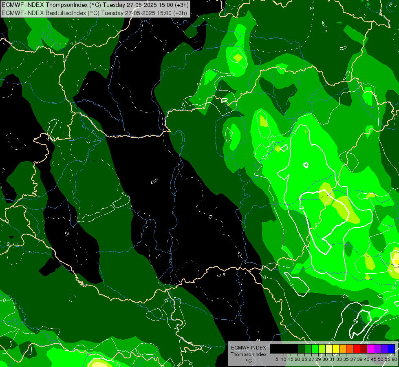Select the blue legend swatch between 55 and 60
Viewport: 399px width, 367px height.
[x=391, y=349]
